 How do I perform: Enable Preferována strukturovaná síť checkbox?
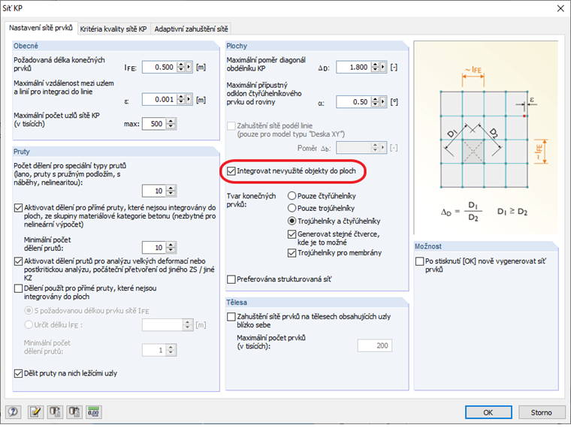(x=231, y=279)
